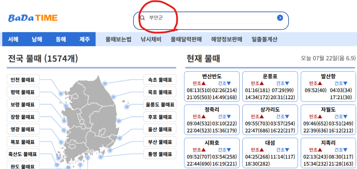Click 지족리 low tide 21:28(163)
Image resolution: width=357 pixels, height=169 pixels.
click(x=341, y=164)
